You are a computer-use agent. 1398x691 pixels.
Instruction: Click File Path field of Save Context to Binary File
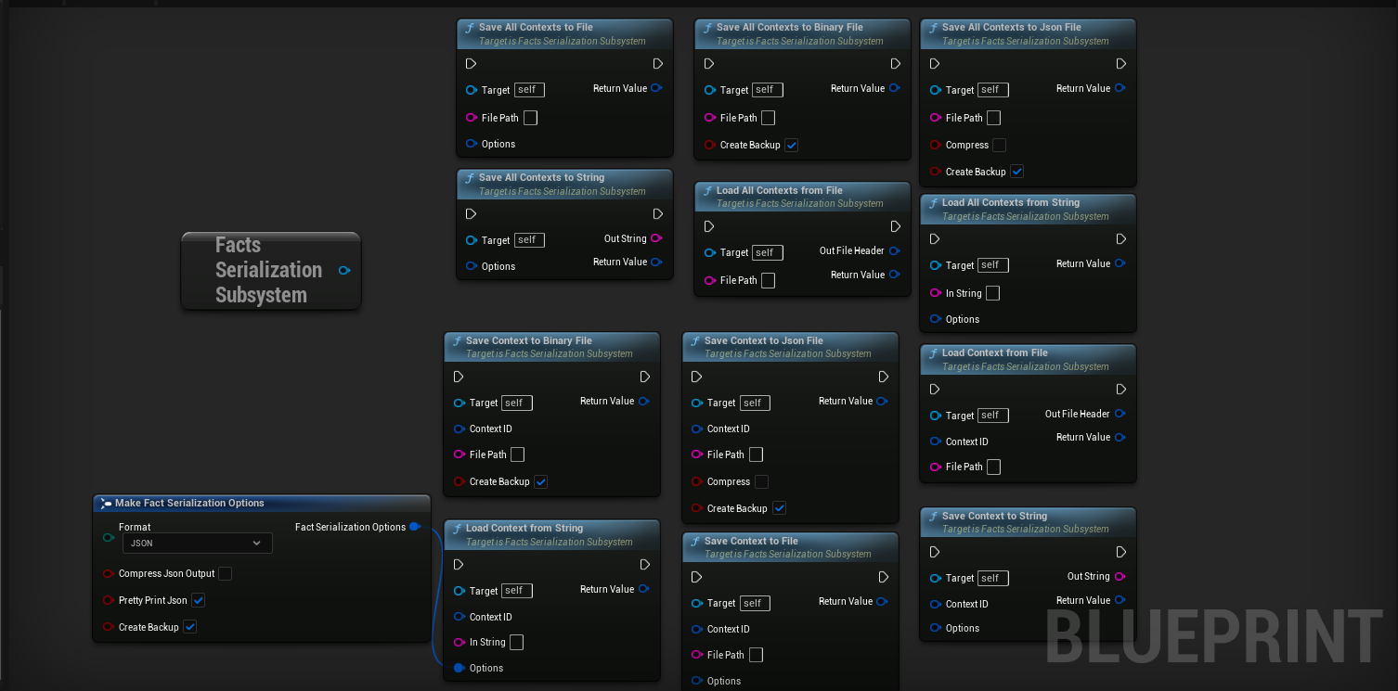[517, 454]
